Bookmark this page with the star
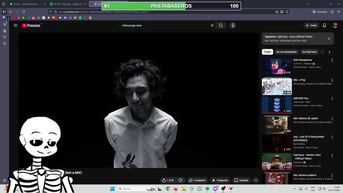Image resolution: width=343 pixels, height=193 pixels. 287,12
